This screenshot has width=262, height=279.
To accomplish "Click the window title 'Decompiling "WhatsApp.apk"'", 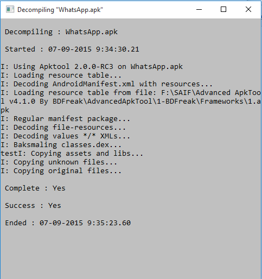I will pyautogui.click(x=60, y=10).
